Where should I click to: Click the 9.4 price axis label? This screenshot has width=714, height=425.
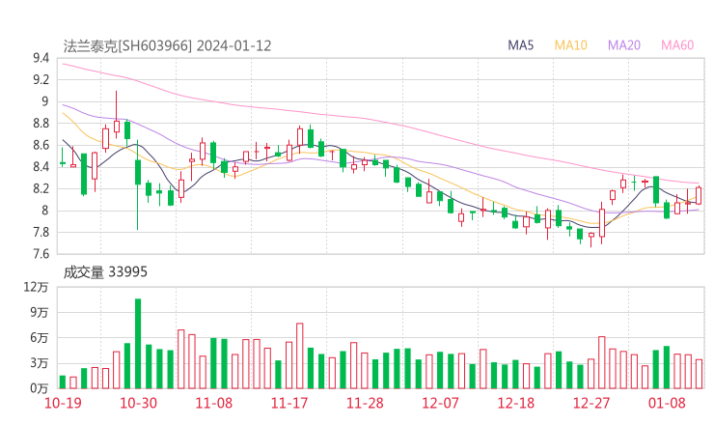[41, 58]
